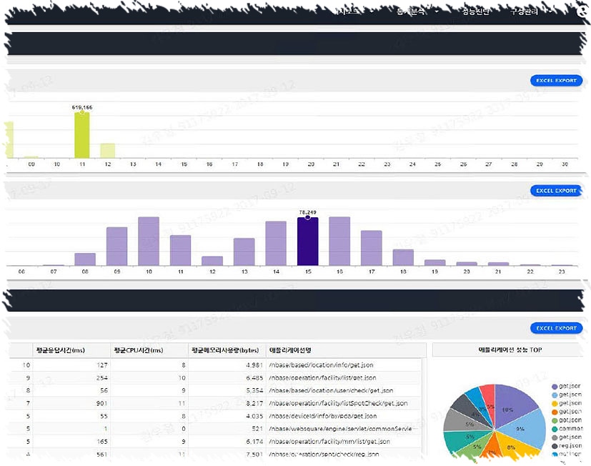
Task: Select the /nbase/based/location/user/check/get.json row
Action: tap(215, 390)
